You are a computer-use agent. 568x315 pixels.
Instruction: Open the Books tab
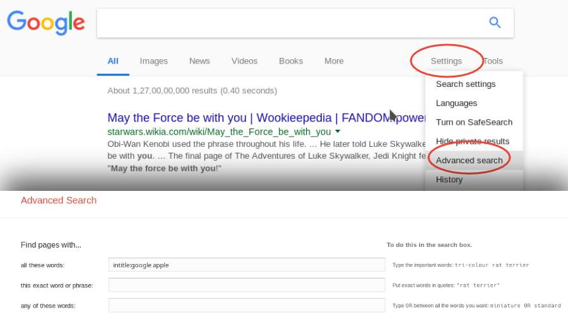pos(291,61)
